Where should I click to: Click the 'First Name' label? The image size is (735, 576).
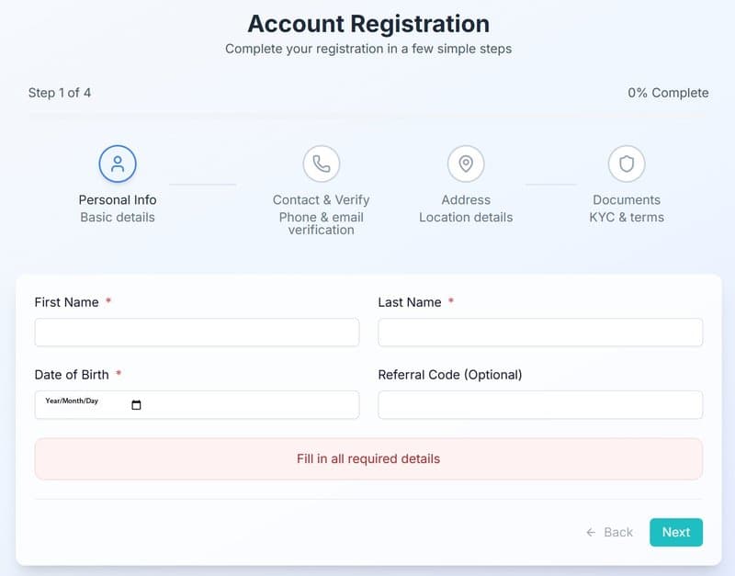(x=66, y=302)
